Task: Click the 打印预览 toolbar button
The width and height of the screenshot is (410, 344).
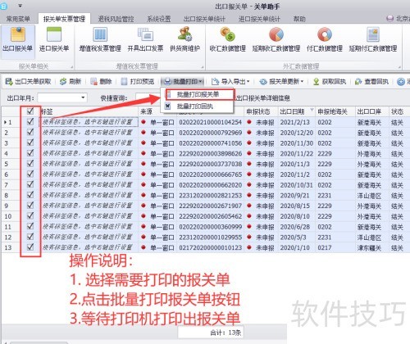Action: [138, 81]
